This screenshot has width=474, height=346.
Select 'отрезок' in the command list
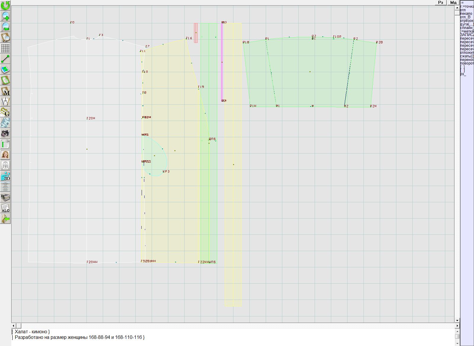tap(467, 21)
